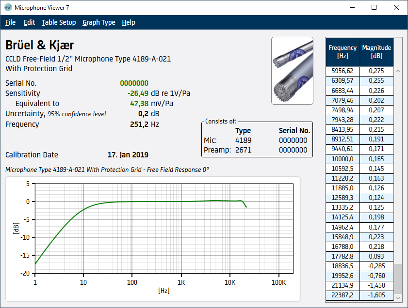Click the Magnitude [dB] column header
The width and height of the screenshot is (408, 308).
click(376, 52)
